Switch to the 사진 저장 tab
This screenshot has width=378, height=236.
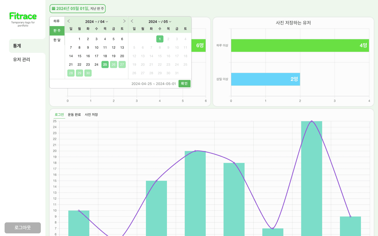click(91, 115)
